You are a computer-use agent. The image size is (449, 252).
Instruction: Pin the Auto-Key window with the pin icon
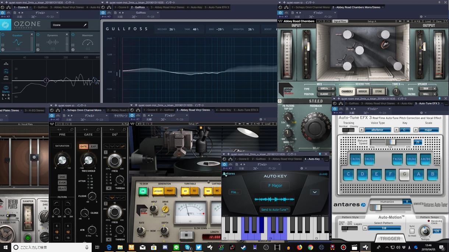pos(320,154)
